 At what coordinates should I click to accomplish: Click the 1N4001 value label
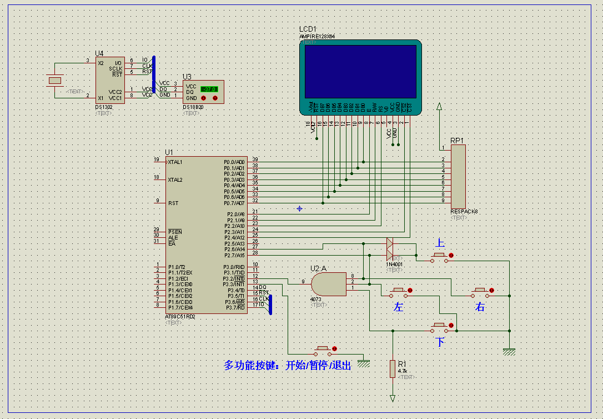coord(394,265)
